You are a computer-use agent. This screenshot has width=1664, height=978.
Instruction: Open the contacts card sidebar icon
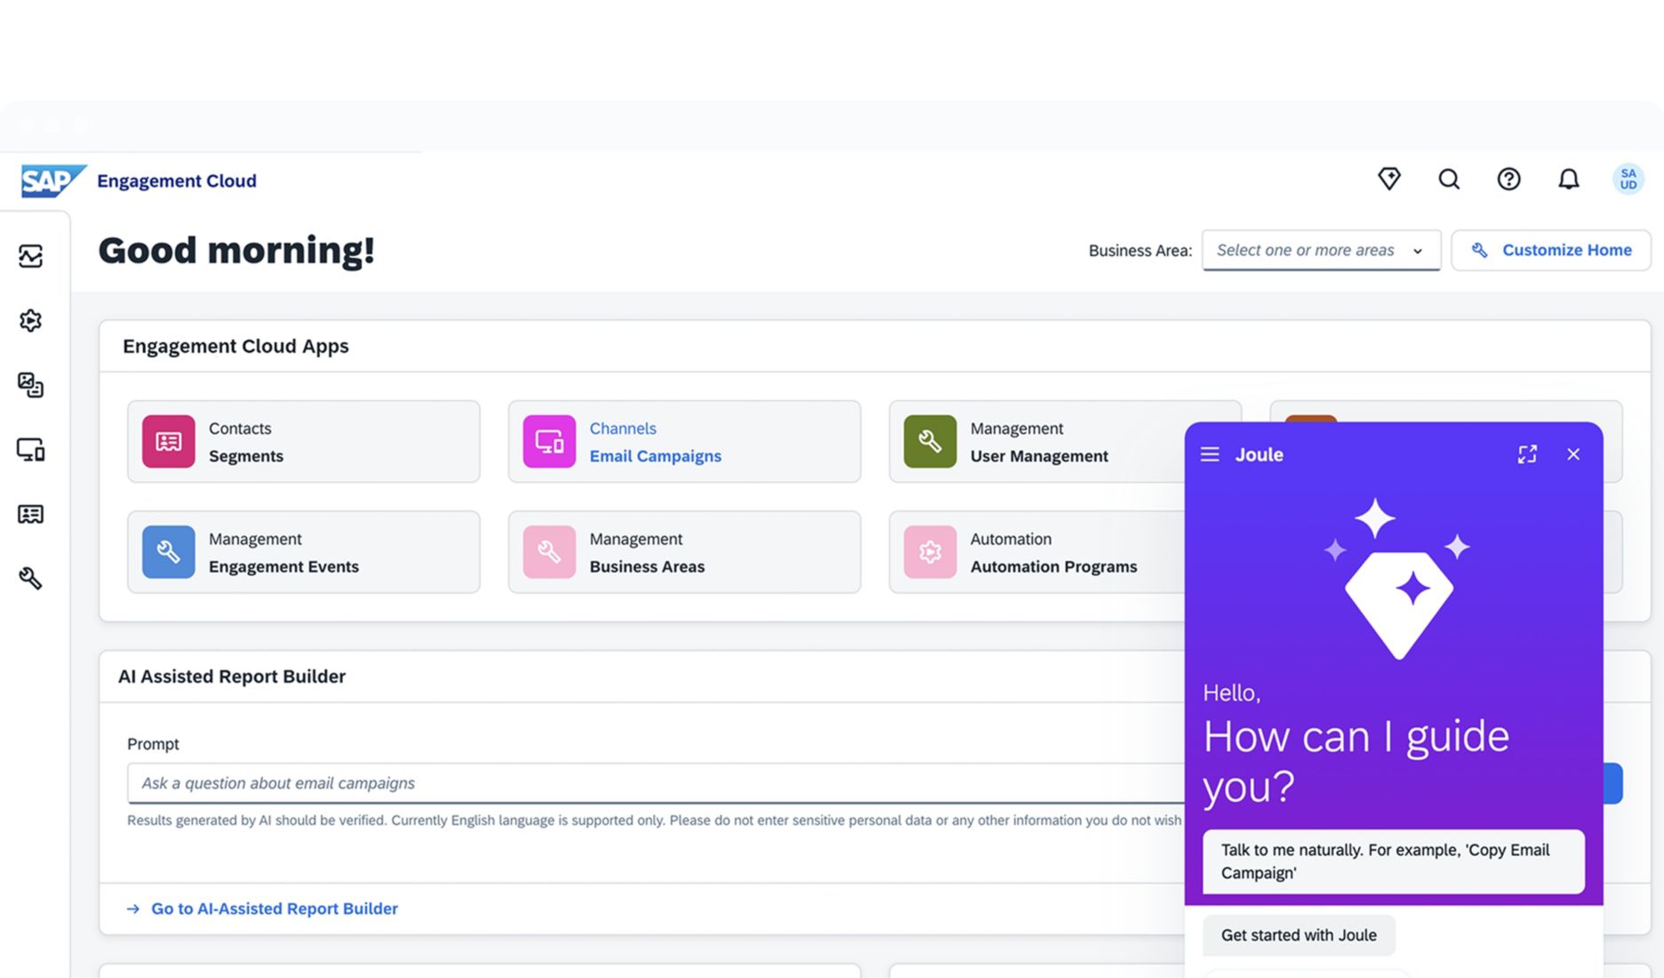coord(31,514)
